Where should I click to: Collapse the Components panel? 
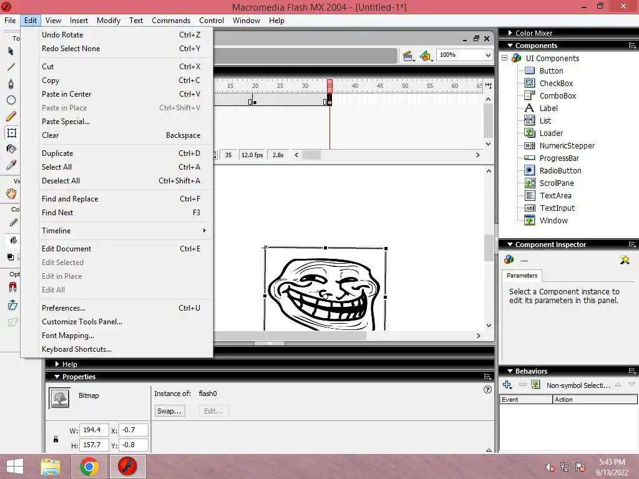510,45
